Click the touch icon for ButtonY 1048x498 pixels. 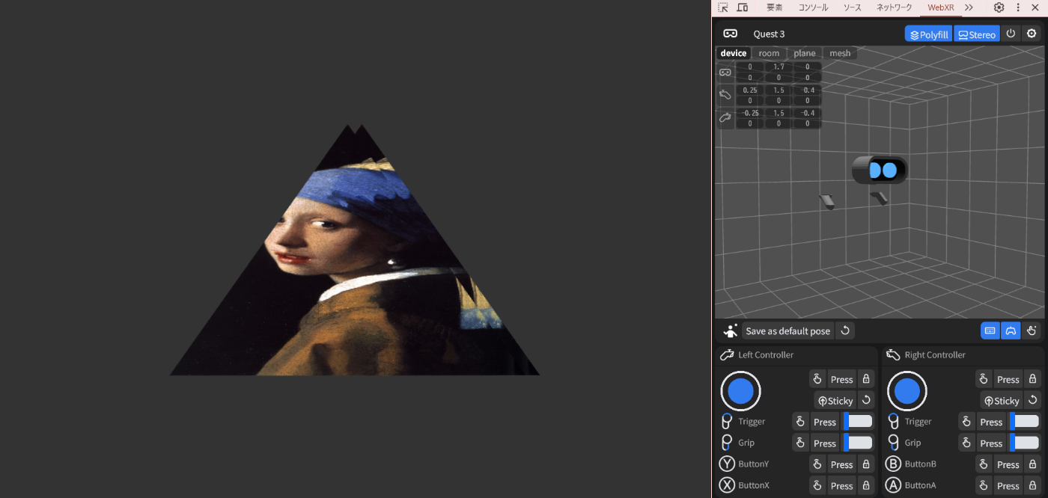click(x=817, y=464)
